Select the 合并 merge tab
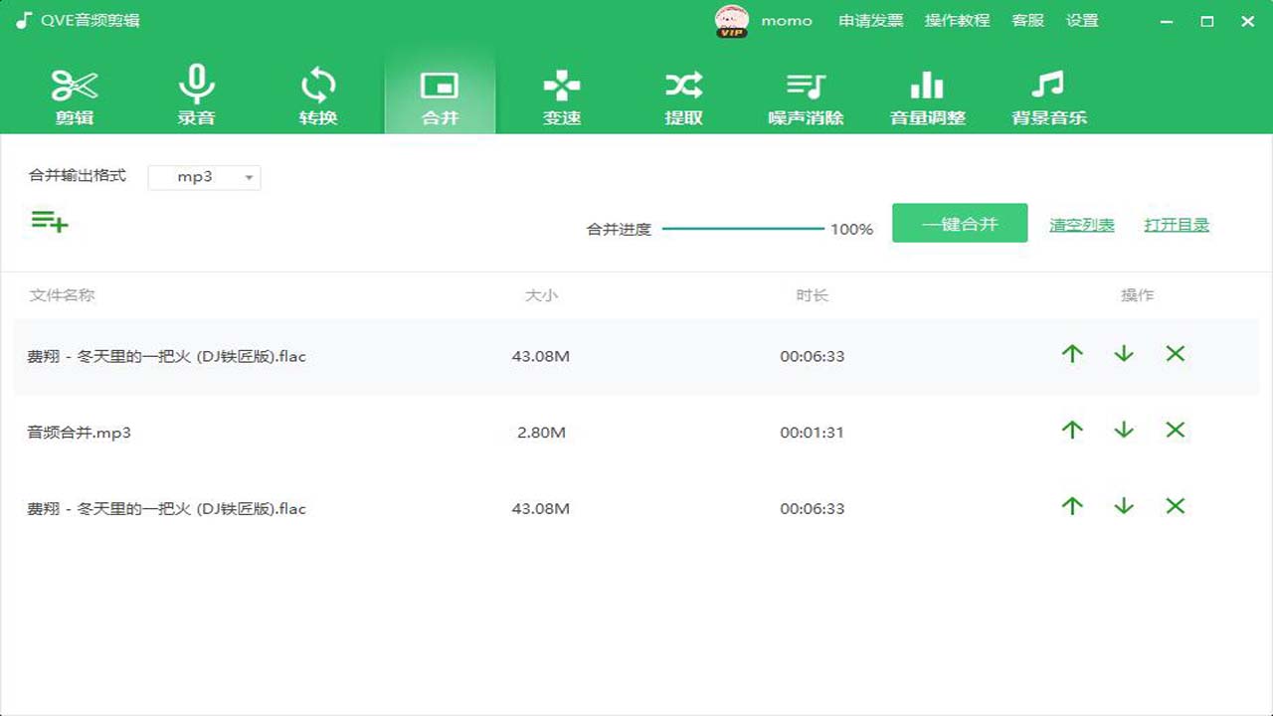 (440, 96)
